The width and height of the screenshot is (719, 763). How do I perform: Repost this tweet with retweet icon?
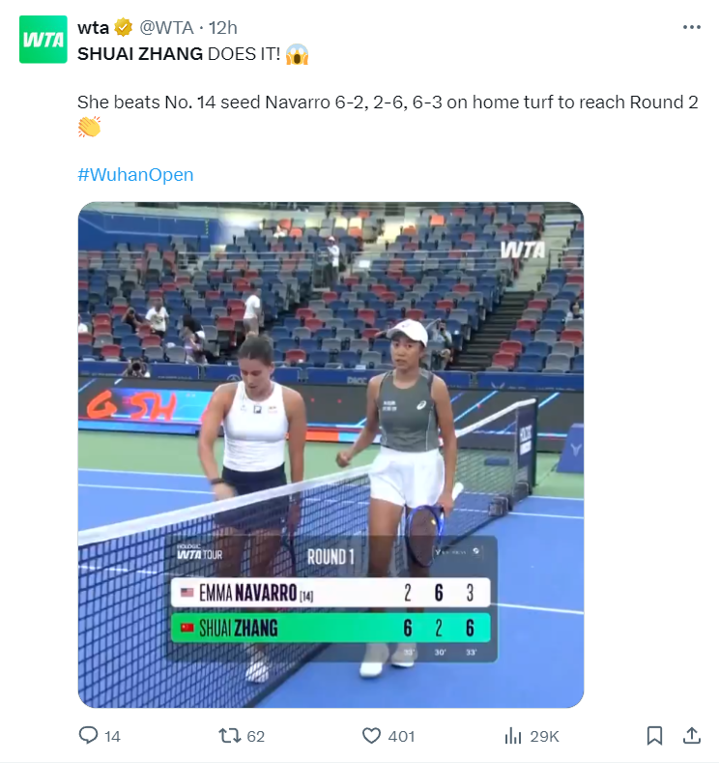(229, 735)
